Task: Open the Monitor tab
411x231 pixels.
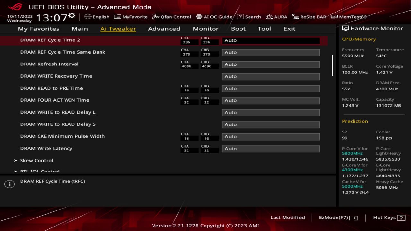Action: tap(205, 29)
